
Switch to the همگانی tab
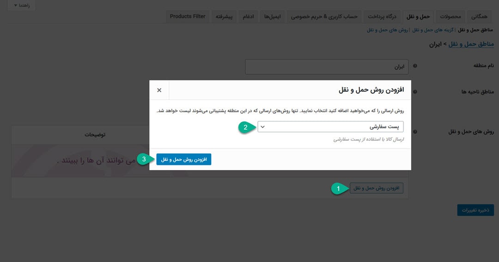pos(479,17)
